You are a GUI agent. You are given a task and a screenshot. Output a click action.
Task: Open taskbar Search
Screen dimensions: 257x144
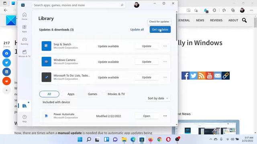click(89, 140)
